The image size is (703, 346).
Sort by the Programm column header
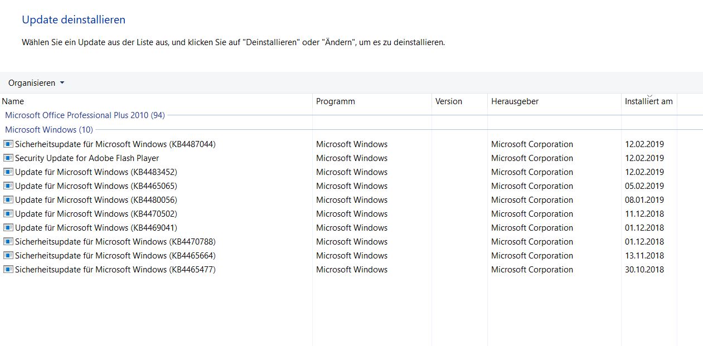click(372, 101)
